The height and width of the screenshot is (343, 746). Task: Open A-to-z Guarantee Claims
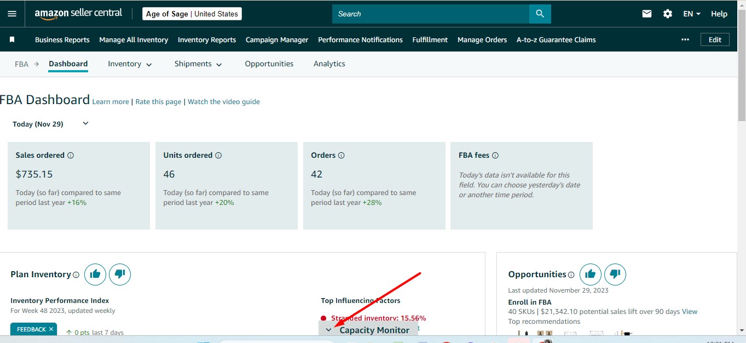556,39
